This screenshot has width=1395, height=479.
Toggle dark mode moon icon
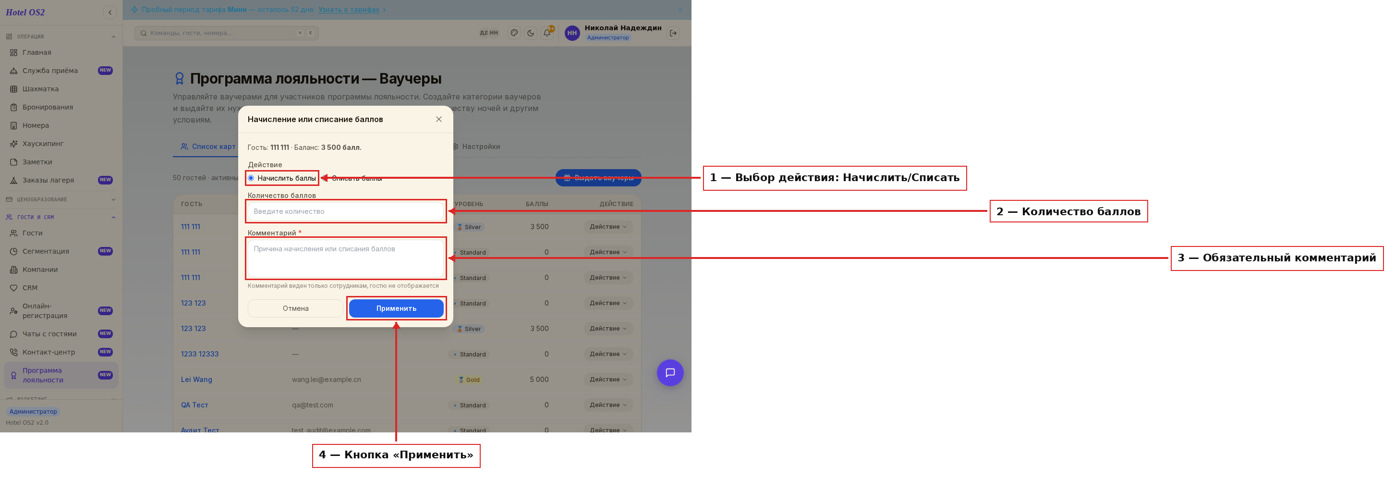pos(531,33)
